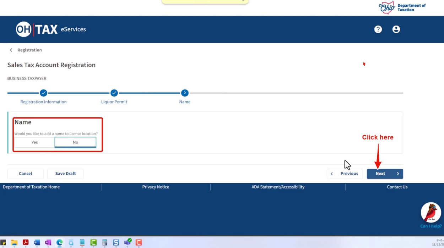Click the OH|TAX eServices logo
Image resolution: width=444 pixels, height=248 pixels.
(x=51, y=29)
